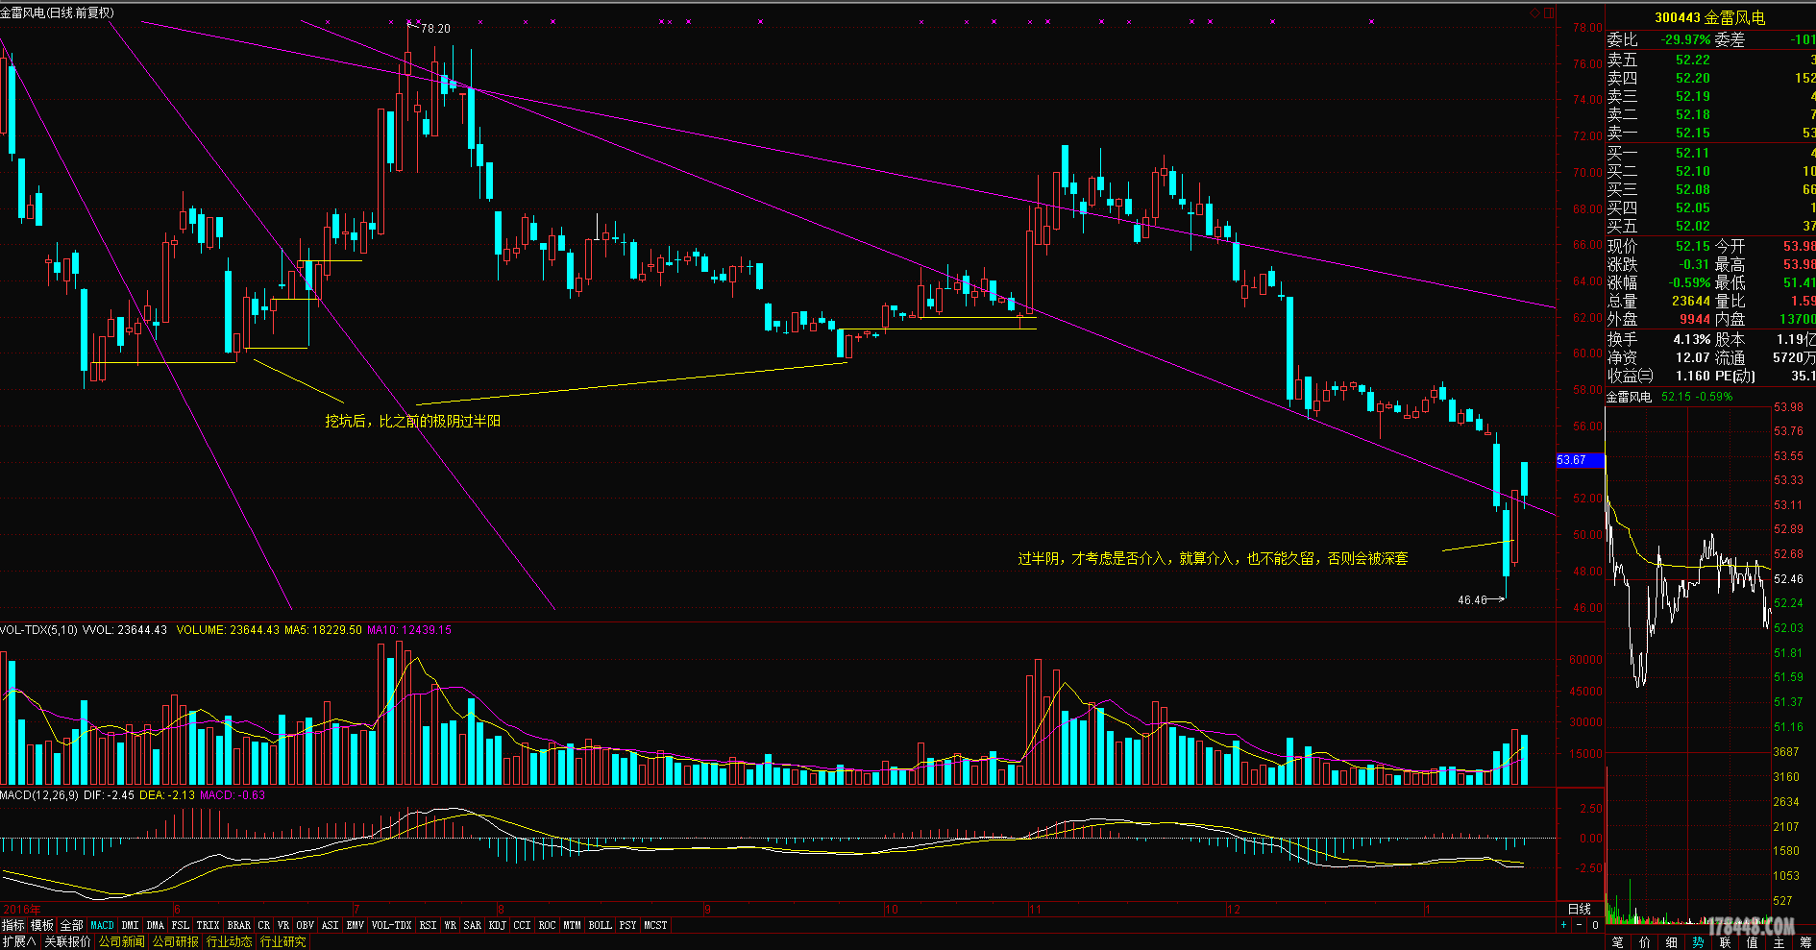Open the 联 linked tab
Viewport: 1816px width, 950px height.
(1726, 942)
